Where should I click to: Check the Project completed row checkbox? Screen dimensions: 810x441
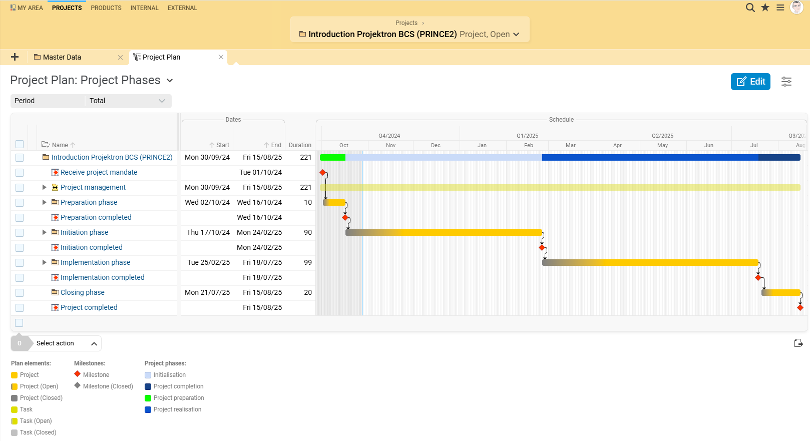20,307
